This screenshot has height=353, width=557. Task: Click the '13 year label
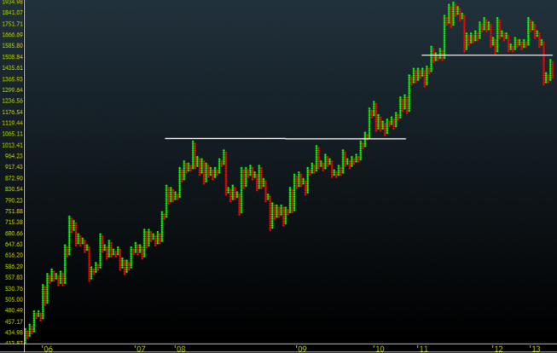(x=535, y=349)
